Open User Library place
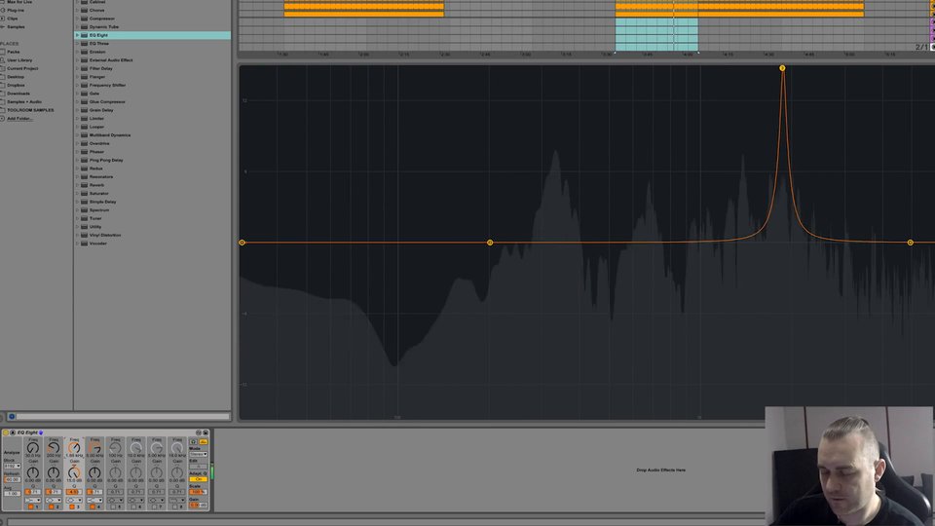 pos(19,60)
